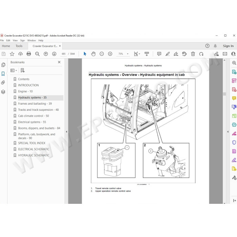Activate the Hand pan tool

(x=93, y=54)
